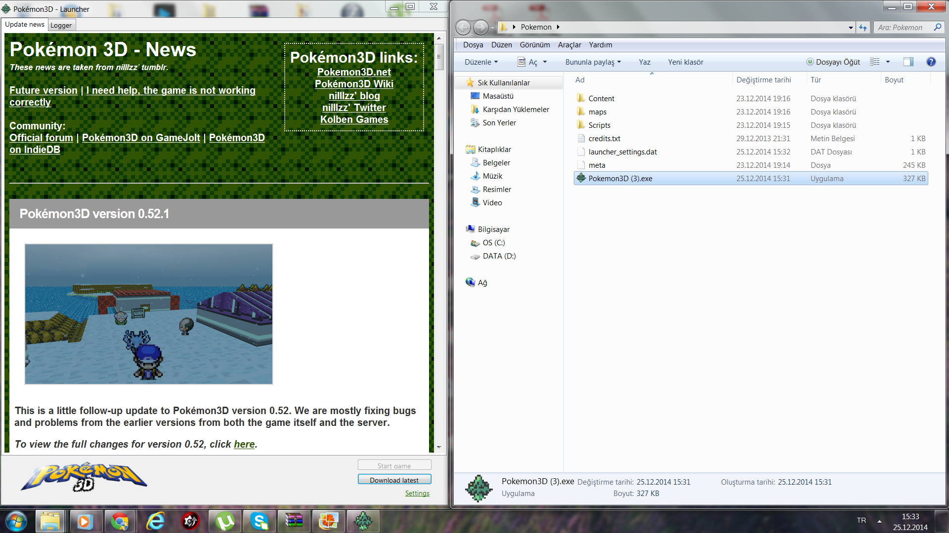
Task: Open Windows Media Player from the taskbar
Action: (86, 521)
